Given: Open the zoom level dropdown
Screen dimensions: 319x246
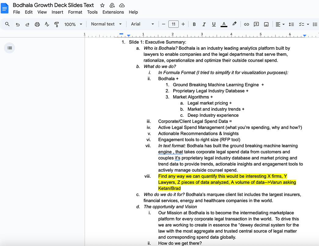Looking at the screenshot, I should 73,24.
